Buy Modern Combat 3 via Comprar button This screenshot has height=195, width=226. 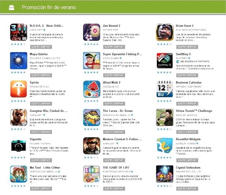(x=114, y=160)
